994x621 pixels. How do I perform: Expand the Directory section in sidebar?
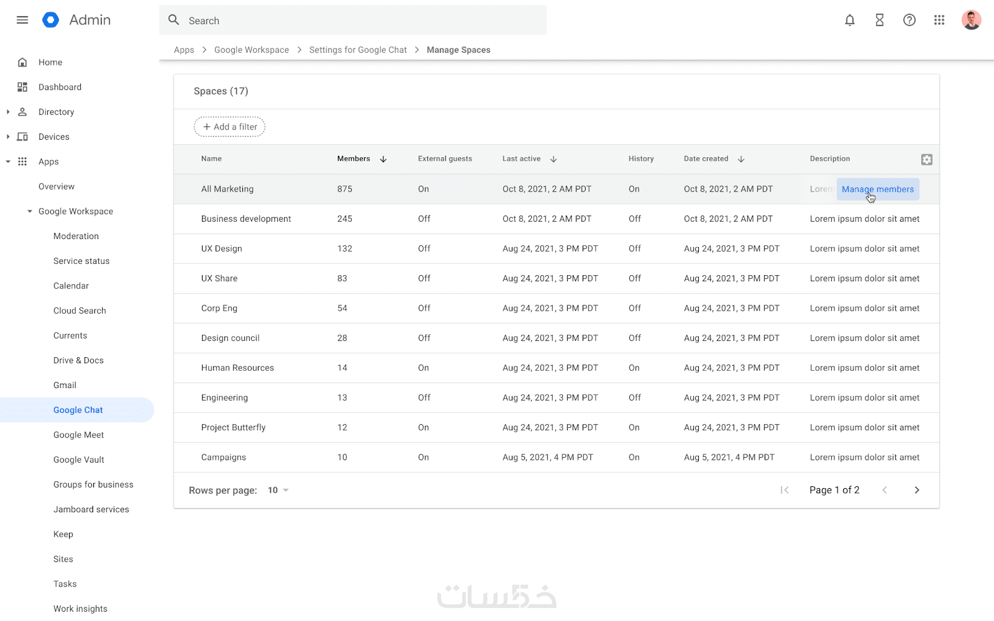coord(8,112)
